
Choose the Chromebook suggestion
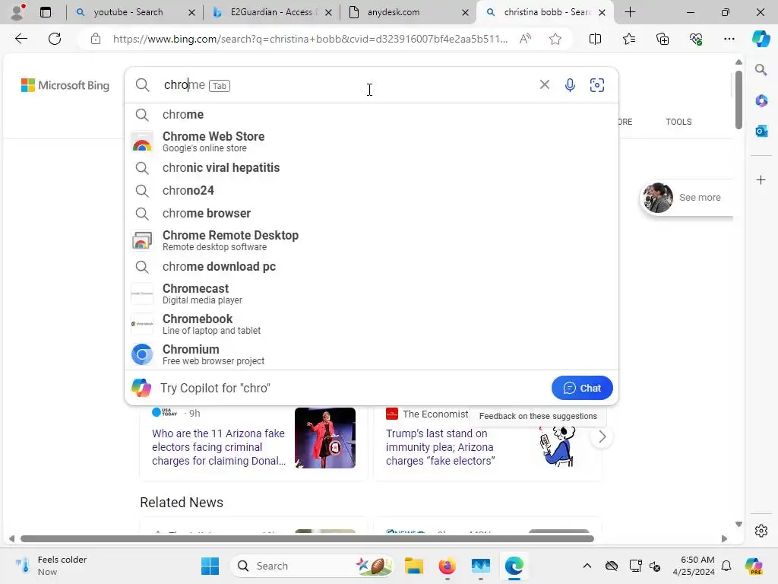click(371, 324)
